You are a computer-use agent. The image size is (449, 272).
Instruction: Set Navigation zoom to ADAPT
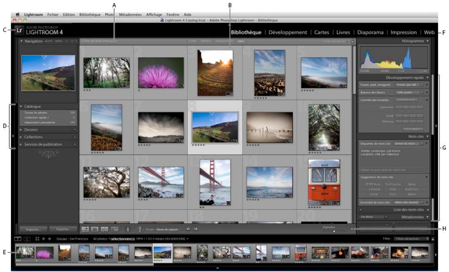coord(48,41)
